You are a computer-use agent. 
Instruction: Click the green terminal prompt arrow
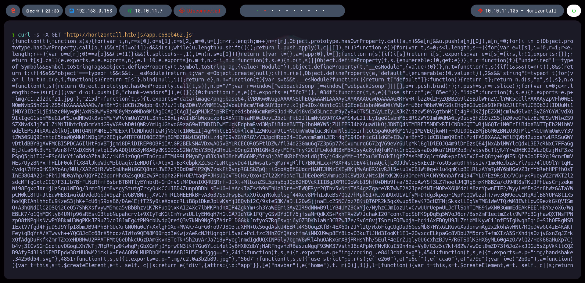tap(14, 34)
